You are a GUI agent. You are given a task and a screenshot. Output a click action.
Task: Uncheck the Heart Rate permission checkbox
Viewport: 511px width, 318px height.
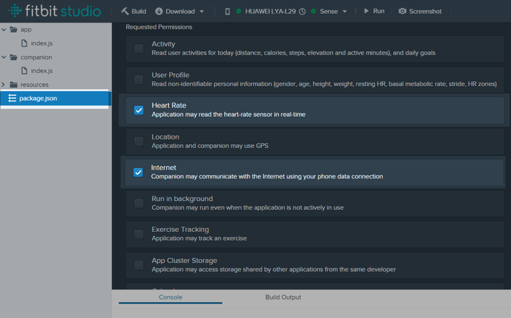(139, 110)
